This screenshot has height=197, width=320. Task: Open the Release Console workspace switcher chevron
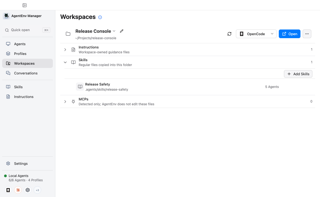click(114, 31)
